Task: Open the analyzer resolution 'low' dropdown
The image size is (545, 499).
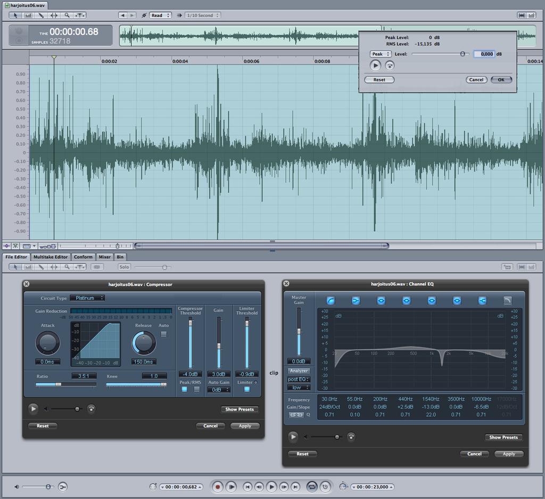Action: (x=299, y=387)
